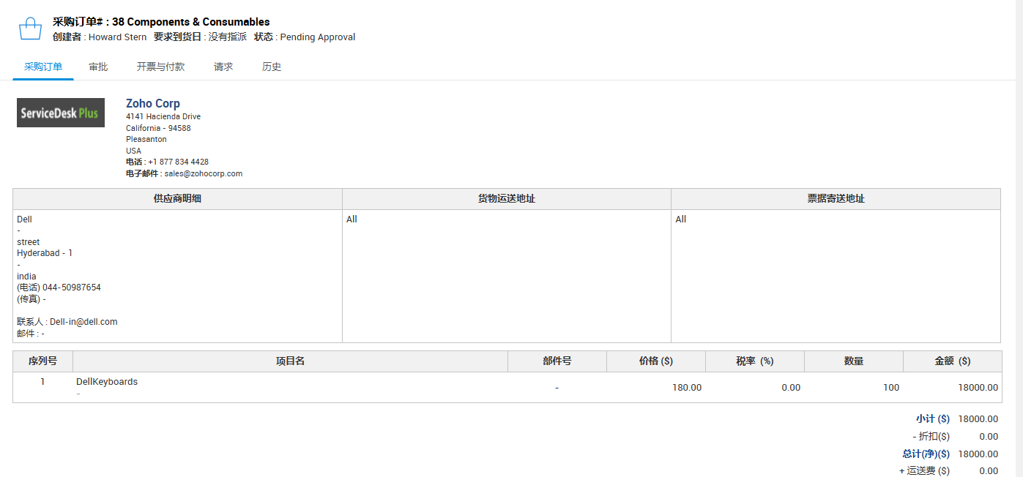Click the creator name Howard Stern
The height and width of the screenshot is (477, 1023).
pos(117,37)
